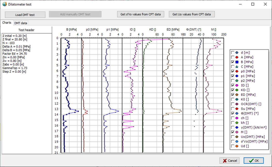Enable the A [MPa] series checkbox

tap(233, 57)
